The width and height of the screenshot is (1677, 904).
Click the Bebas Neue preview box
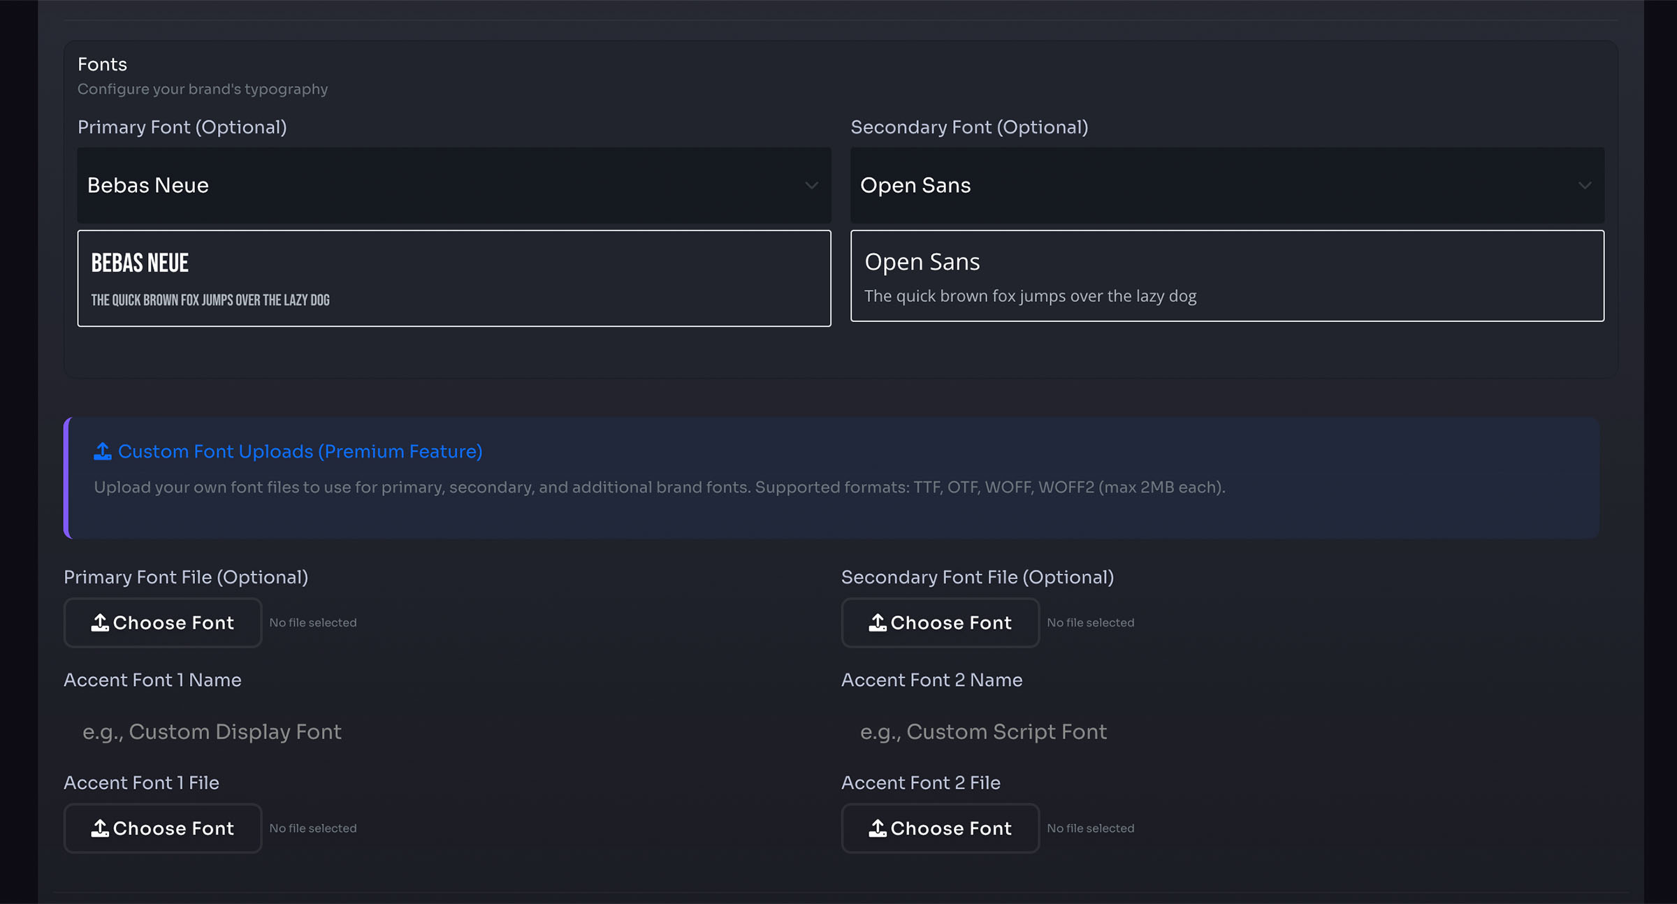454,278
